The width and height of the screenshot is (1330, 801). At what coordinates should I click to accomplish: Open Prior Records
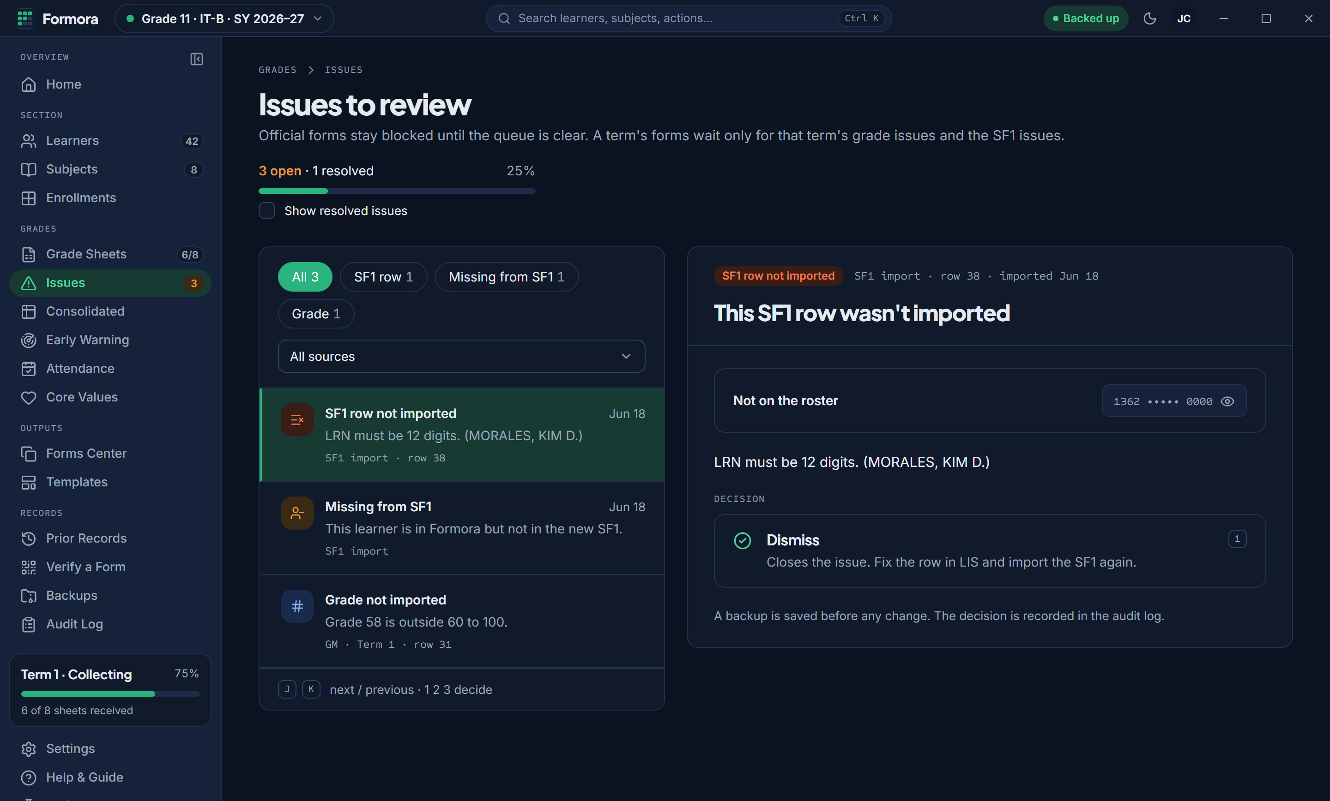(110, 538)
